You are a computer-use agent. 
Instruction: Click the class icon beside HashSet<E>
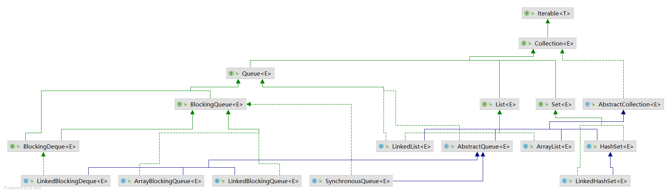[x=589, y=146]
